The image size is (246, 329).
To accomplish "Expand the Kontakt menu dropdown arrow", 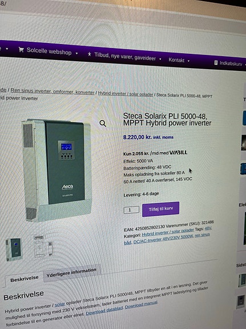I will point(188,61).
